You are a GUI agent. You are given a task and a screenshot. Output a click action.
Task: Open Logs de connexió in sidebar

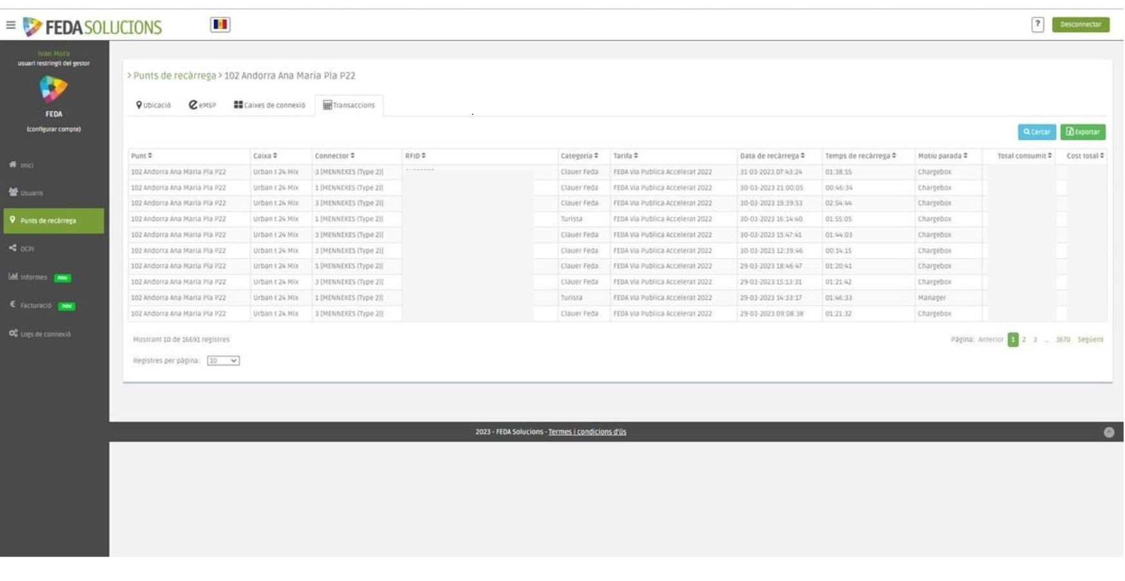tap(44, 334)
